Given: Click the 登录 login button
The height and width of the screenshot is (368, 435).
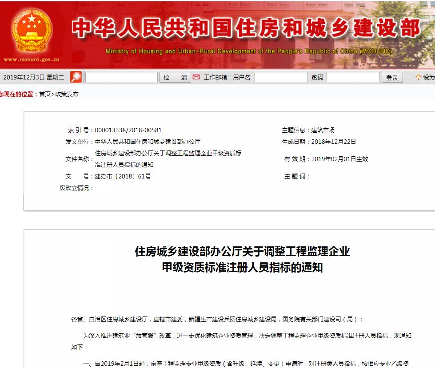Looking at the screenshot, I should tap(392, 77).
